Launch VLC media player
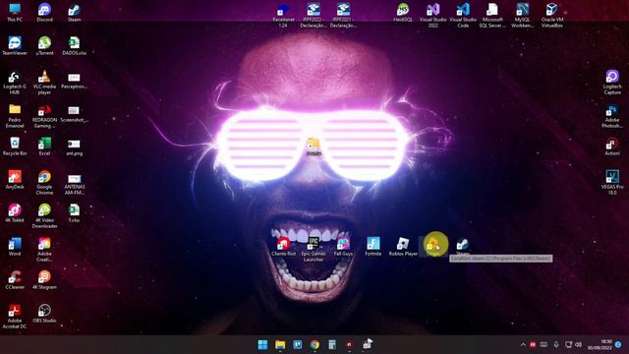 pos(44,82)
